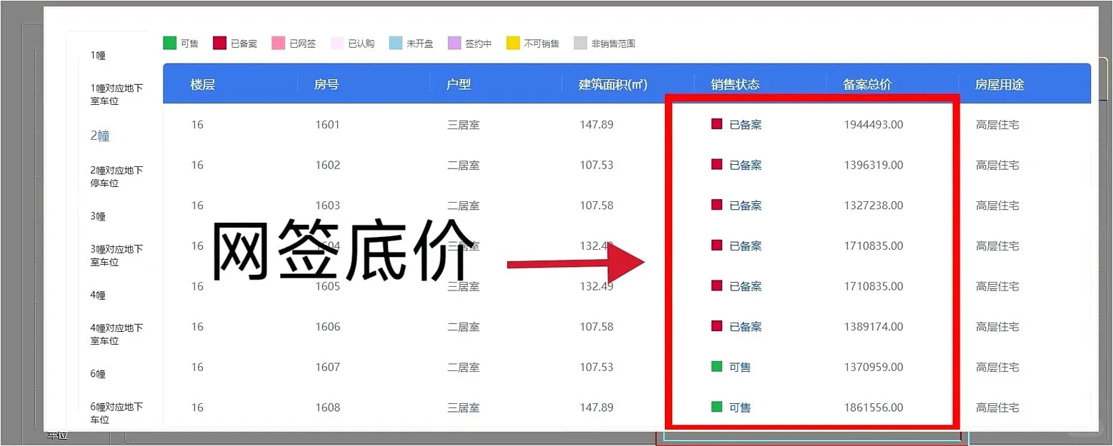Click the green 可售 icon for room 1608
This screenshot has height=446, width=1113.
pos(717,407)
